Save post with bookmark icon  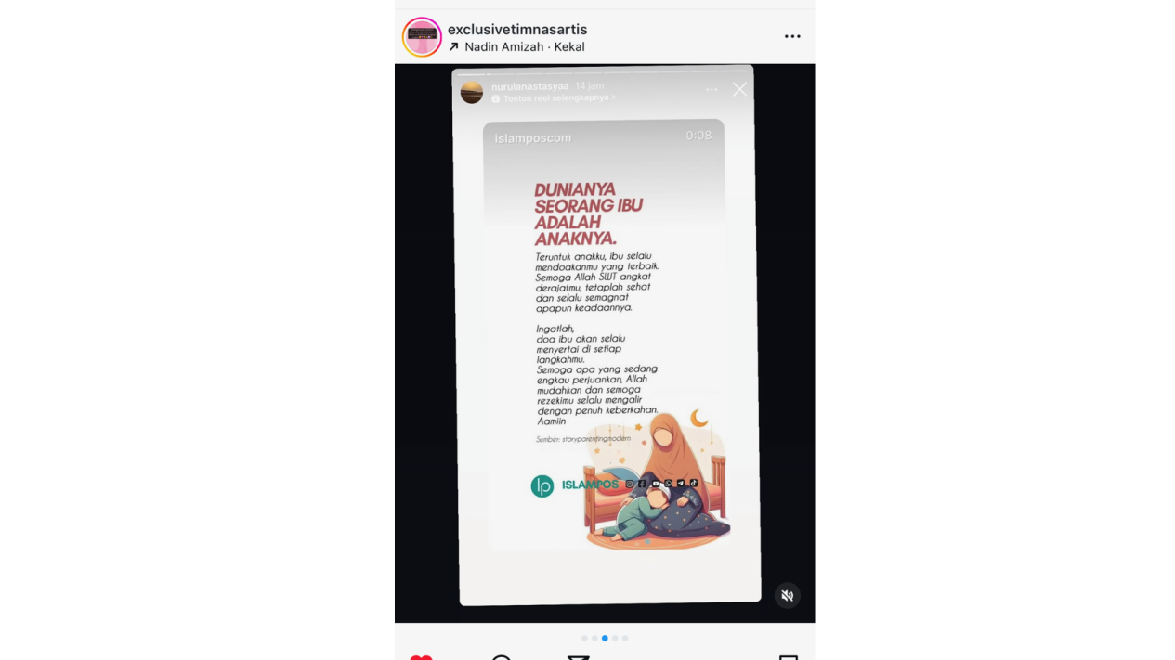[x=789, y=658]
